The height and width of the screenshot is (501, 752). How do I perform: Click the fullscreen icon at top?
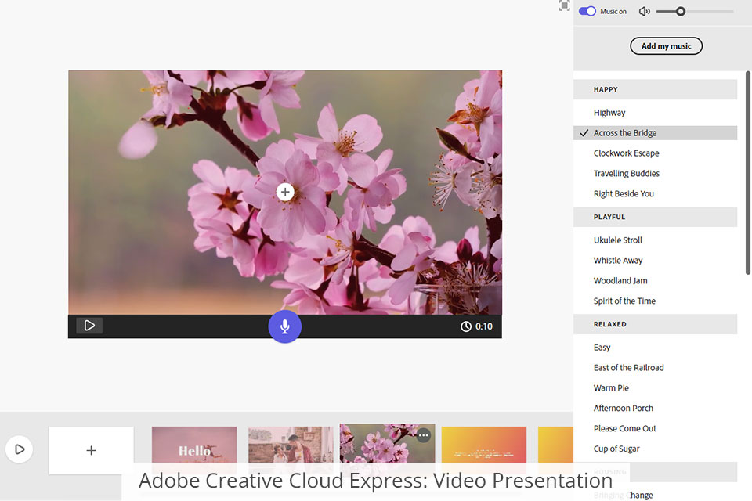pyautogui.click(x=564, y=6)
